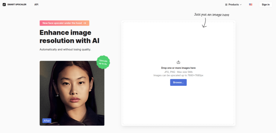This screenshot has width=276, height=133.
Task: Click the SMART UPSCALER brand name
Action: pyautogui.click(x=17, y=5)
